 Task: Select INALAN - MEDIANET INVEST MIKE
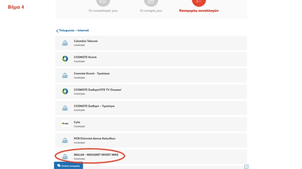(151, 157)
